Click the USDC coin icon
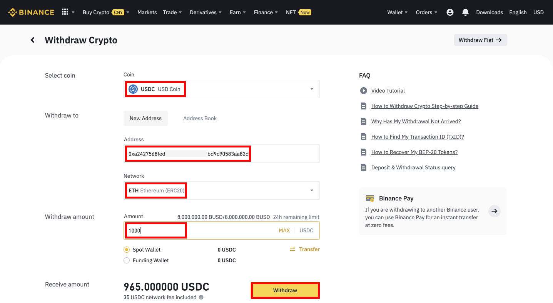 (x=133, y=89)
